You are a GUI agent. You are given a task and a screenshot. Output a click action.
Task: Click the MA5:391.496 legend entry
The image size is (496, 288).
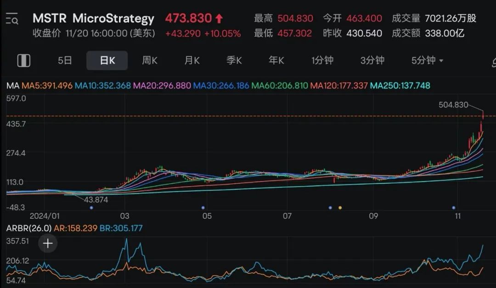coord(47,86)
